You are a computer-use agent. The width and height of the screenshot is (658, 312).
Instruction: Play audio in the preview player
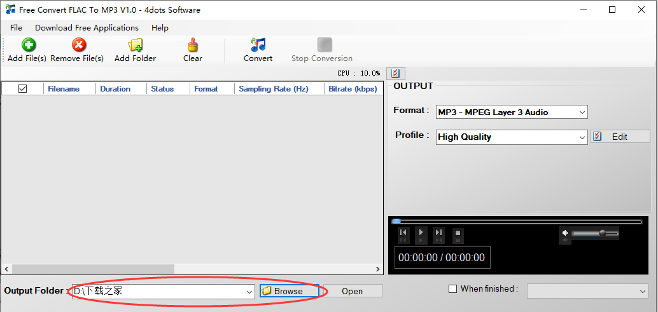[421, 232]
